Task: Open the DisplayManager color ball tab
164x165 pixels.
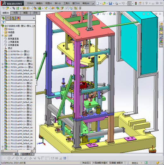Action: click(18, 18)
